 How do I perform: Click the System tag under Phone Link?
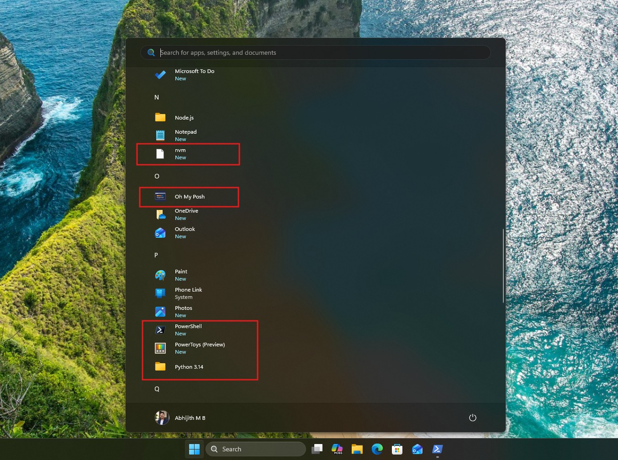click(183, 297)
